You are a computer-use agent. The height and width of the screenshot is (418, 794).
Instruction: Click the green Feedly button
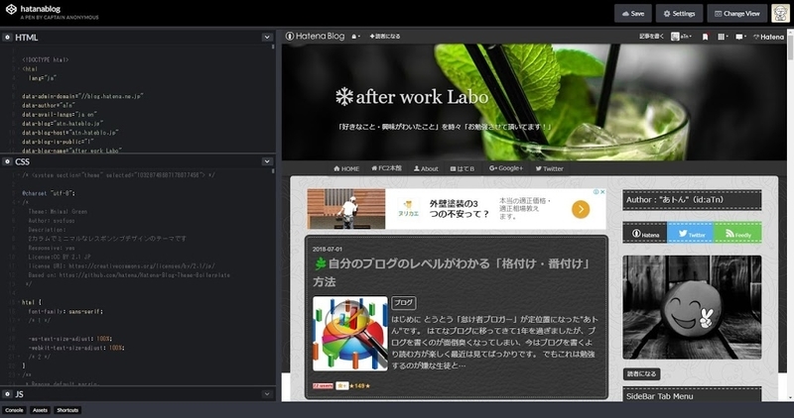(x=737, y=233)
